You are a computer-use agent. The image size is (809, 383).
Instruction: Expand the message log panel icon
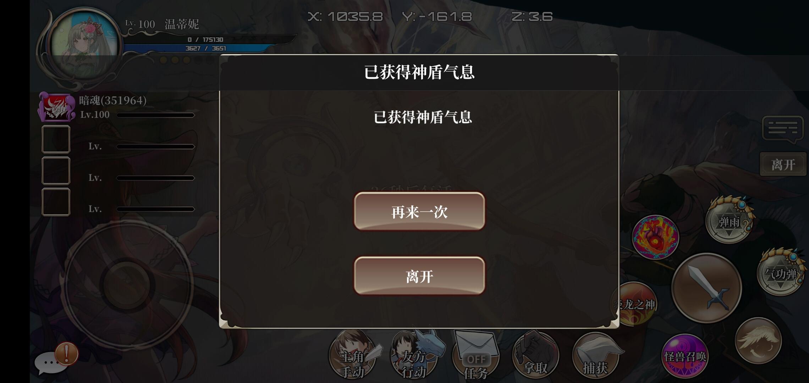[x=782, y=129]
